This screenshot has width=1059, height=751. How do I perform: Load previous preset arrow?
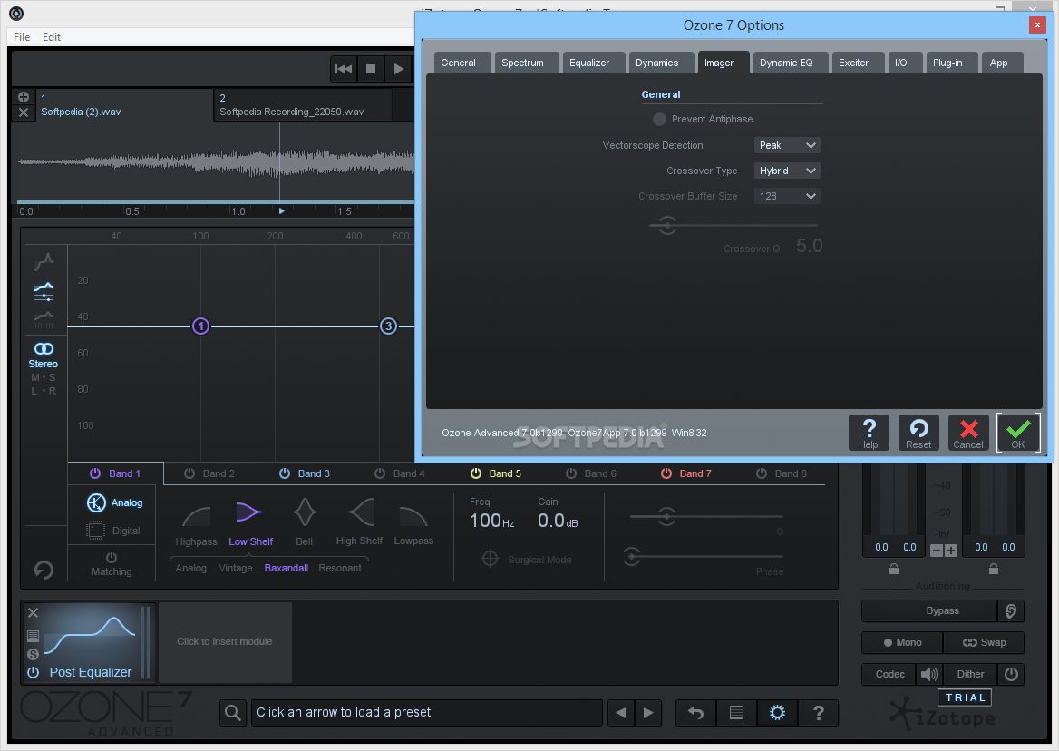click(621, 713)
